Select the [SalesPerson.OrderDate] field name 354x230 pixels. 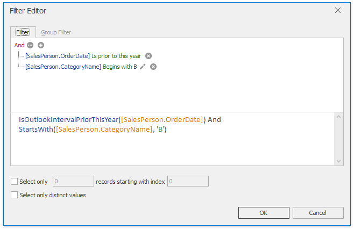pos(58,56)
